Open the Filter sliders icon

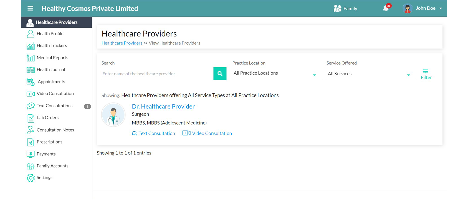(426, 71)
